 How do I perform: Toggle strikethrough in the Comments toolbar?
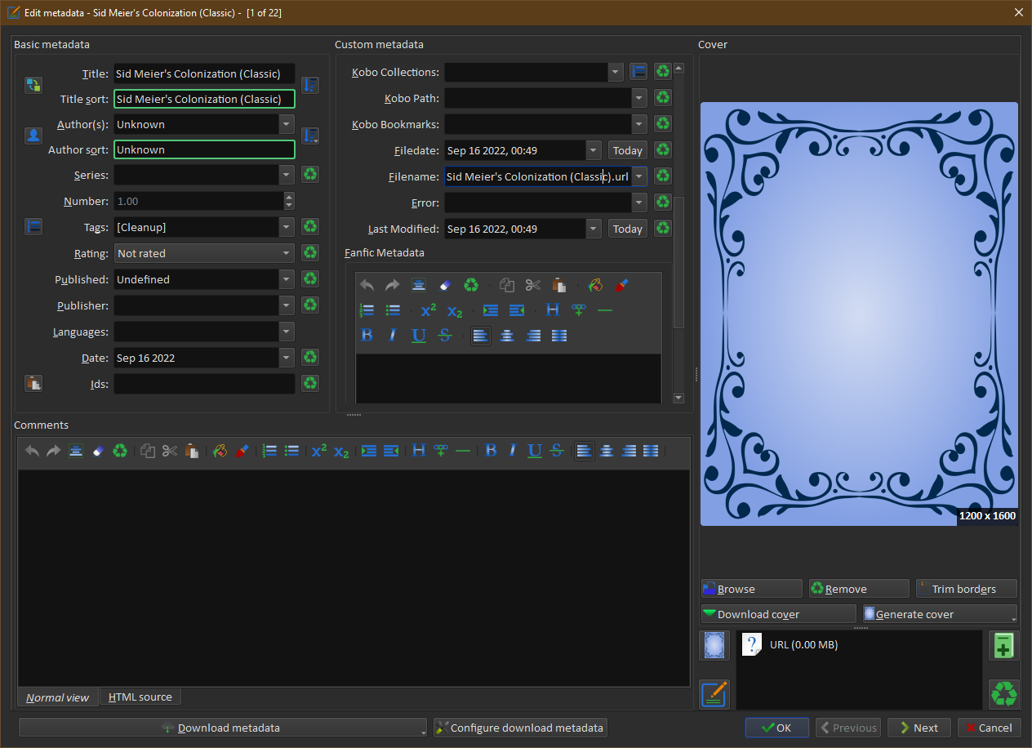pyautogui.click(x=557, y=451)
